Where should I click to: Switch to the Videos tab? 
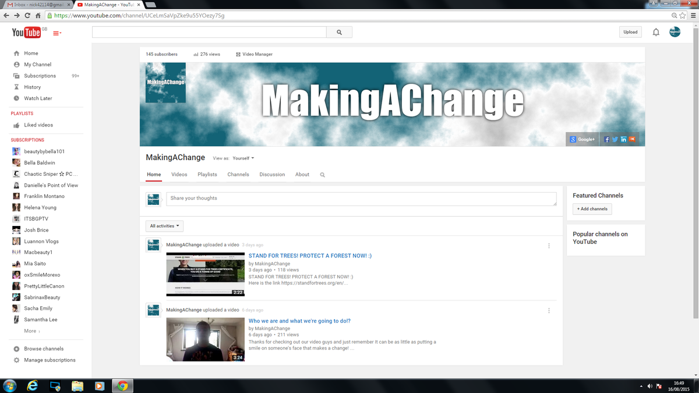coord(179,175)
